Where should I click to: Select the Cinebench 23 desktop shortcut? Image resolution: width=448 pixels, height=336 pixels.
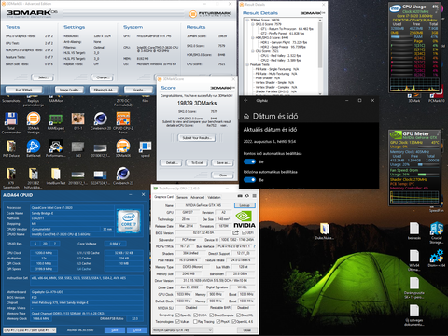(x=123, y=175)
